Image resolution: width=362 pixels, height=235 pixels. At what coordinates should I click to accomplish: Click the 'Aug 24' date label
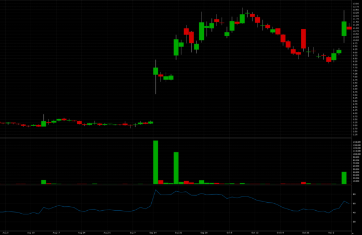click(81, 232)
